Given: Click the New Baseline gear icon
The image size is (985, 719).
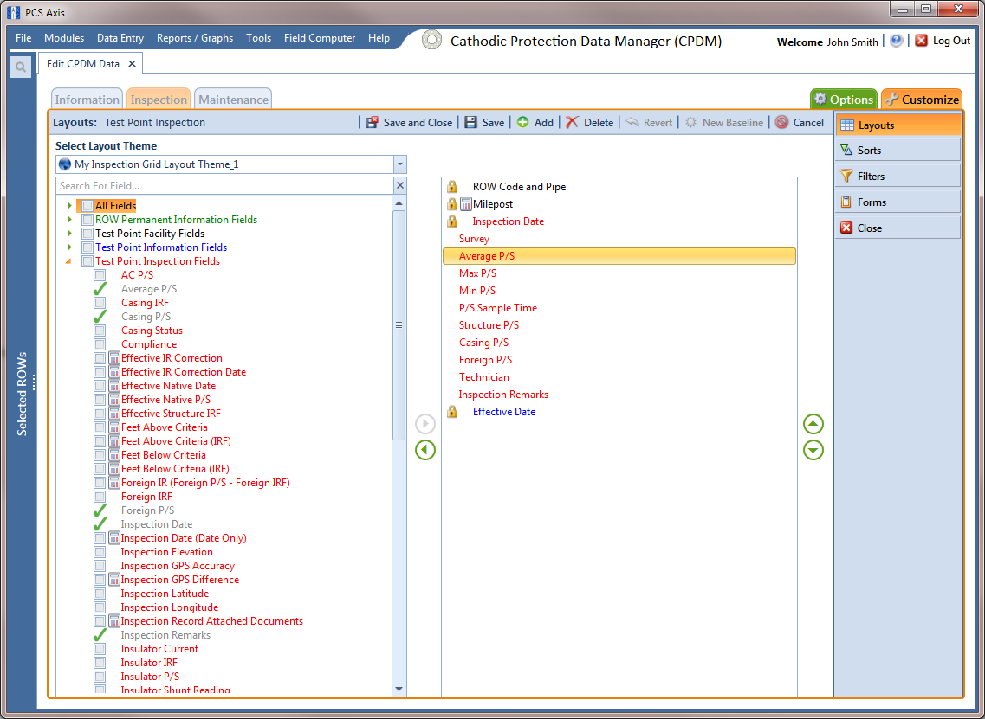Looking at the screenshot, I should tap(691, 122).
